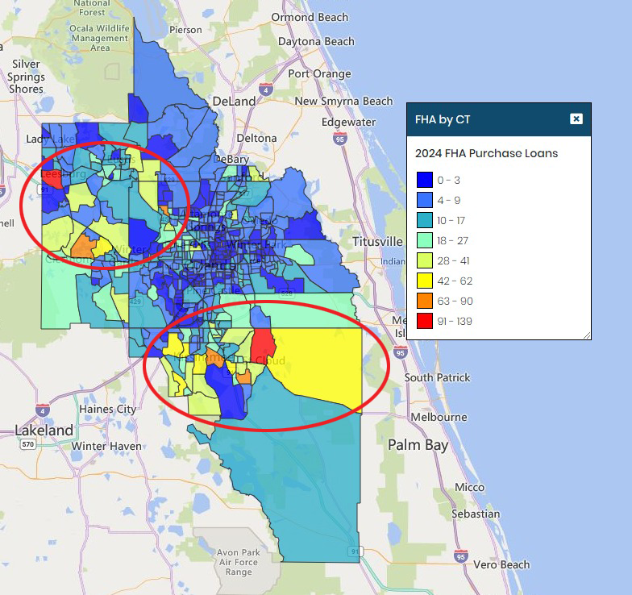Click the Daytona Beach map label
Screen dimensions: 632x595
316,42
